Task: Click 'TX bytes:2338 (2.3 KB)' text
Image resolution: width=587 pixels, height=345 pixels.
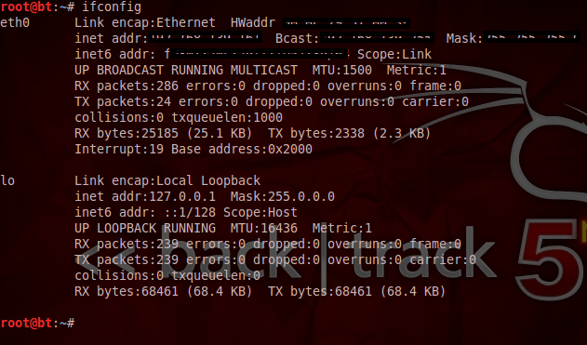Action: click(349, 133)
